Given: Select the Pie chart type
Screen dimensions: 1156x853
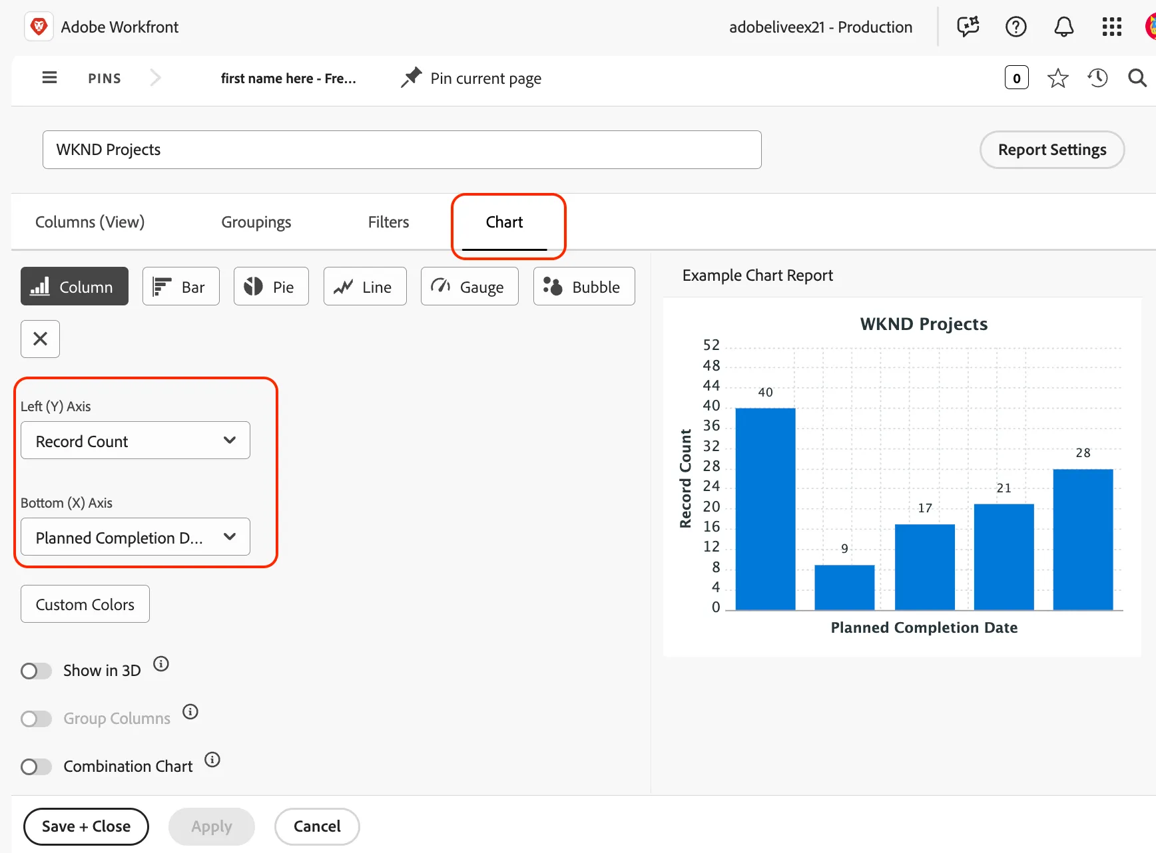Looking at the screenshot, I should click(x=271, y=286).
